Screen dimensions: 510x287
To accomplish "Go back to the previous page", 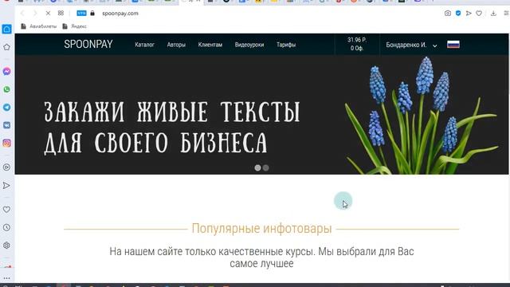I will 22,14.
